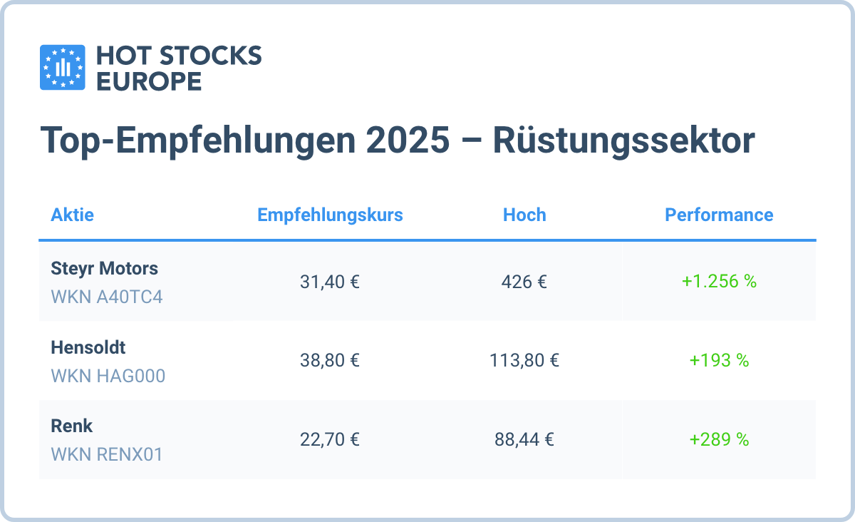
Task: Sort by Empfehlungskurs column header
Action: pos(330,215)
